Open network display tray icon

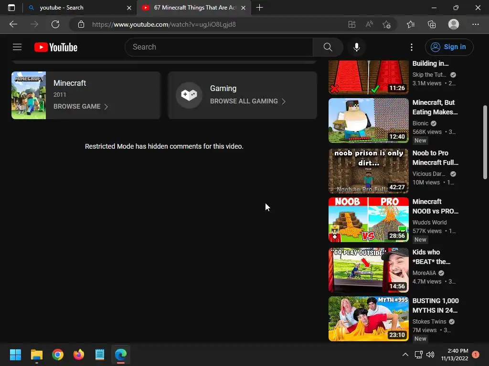tap(418, 355)
